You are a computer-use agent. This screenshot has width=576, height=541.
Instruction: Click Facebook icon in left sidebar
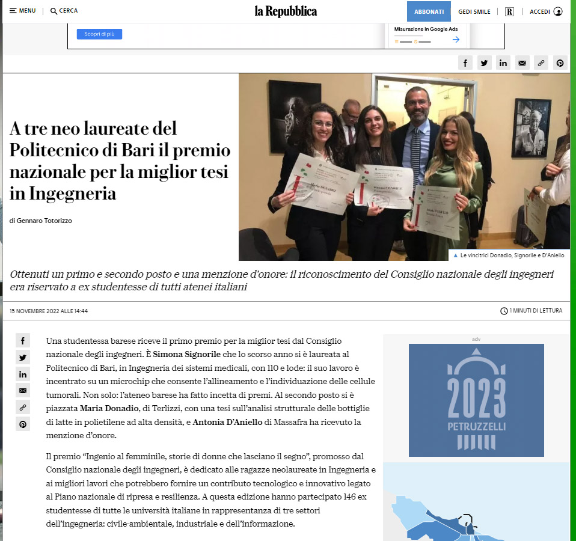point(23,341)
